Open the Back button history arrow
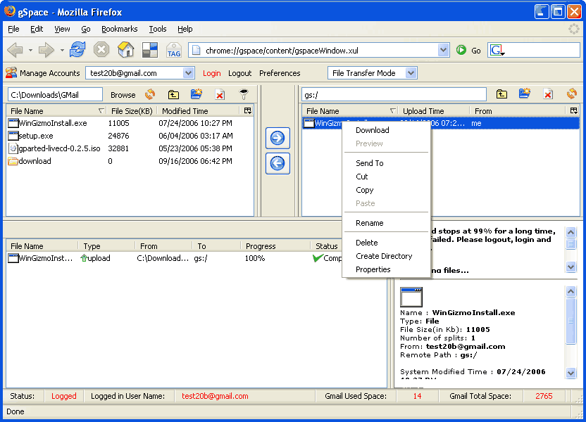This screenshot has height=422, width=586. point(30,50)
